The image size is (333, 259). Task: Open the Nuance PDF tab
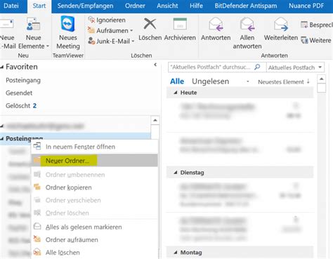click(306, 6)
